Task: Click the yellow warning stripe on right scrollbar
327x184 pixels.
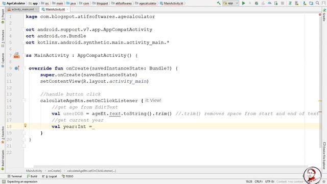Action: tap(320, 101)
